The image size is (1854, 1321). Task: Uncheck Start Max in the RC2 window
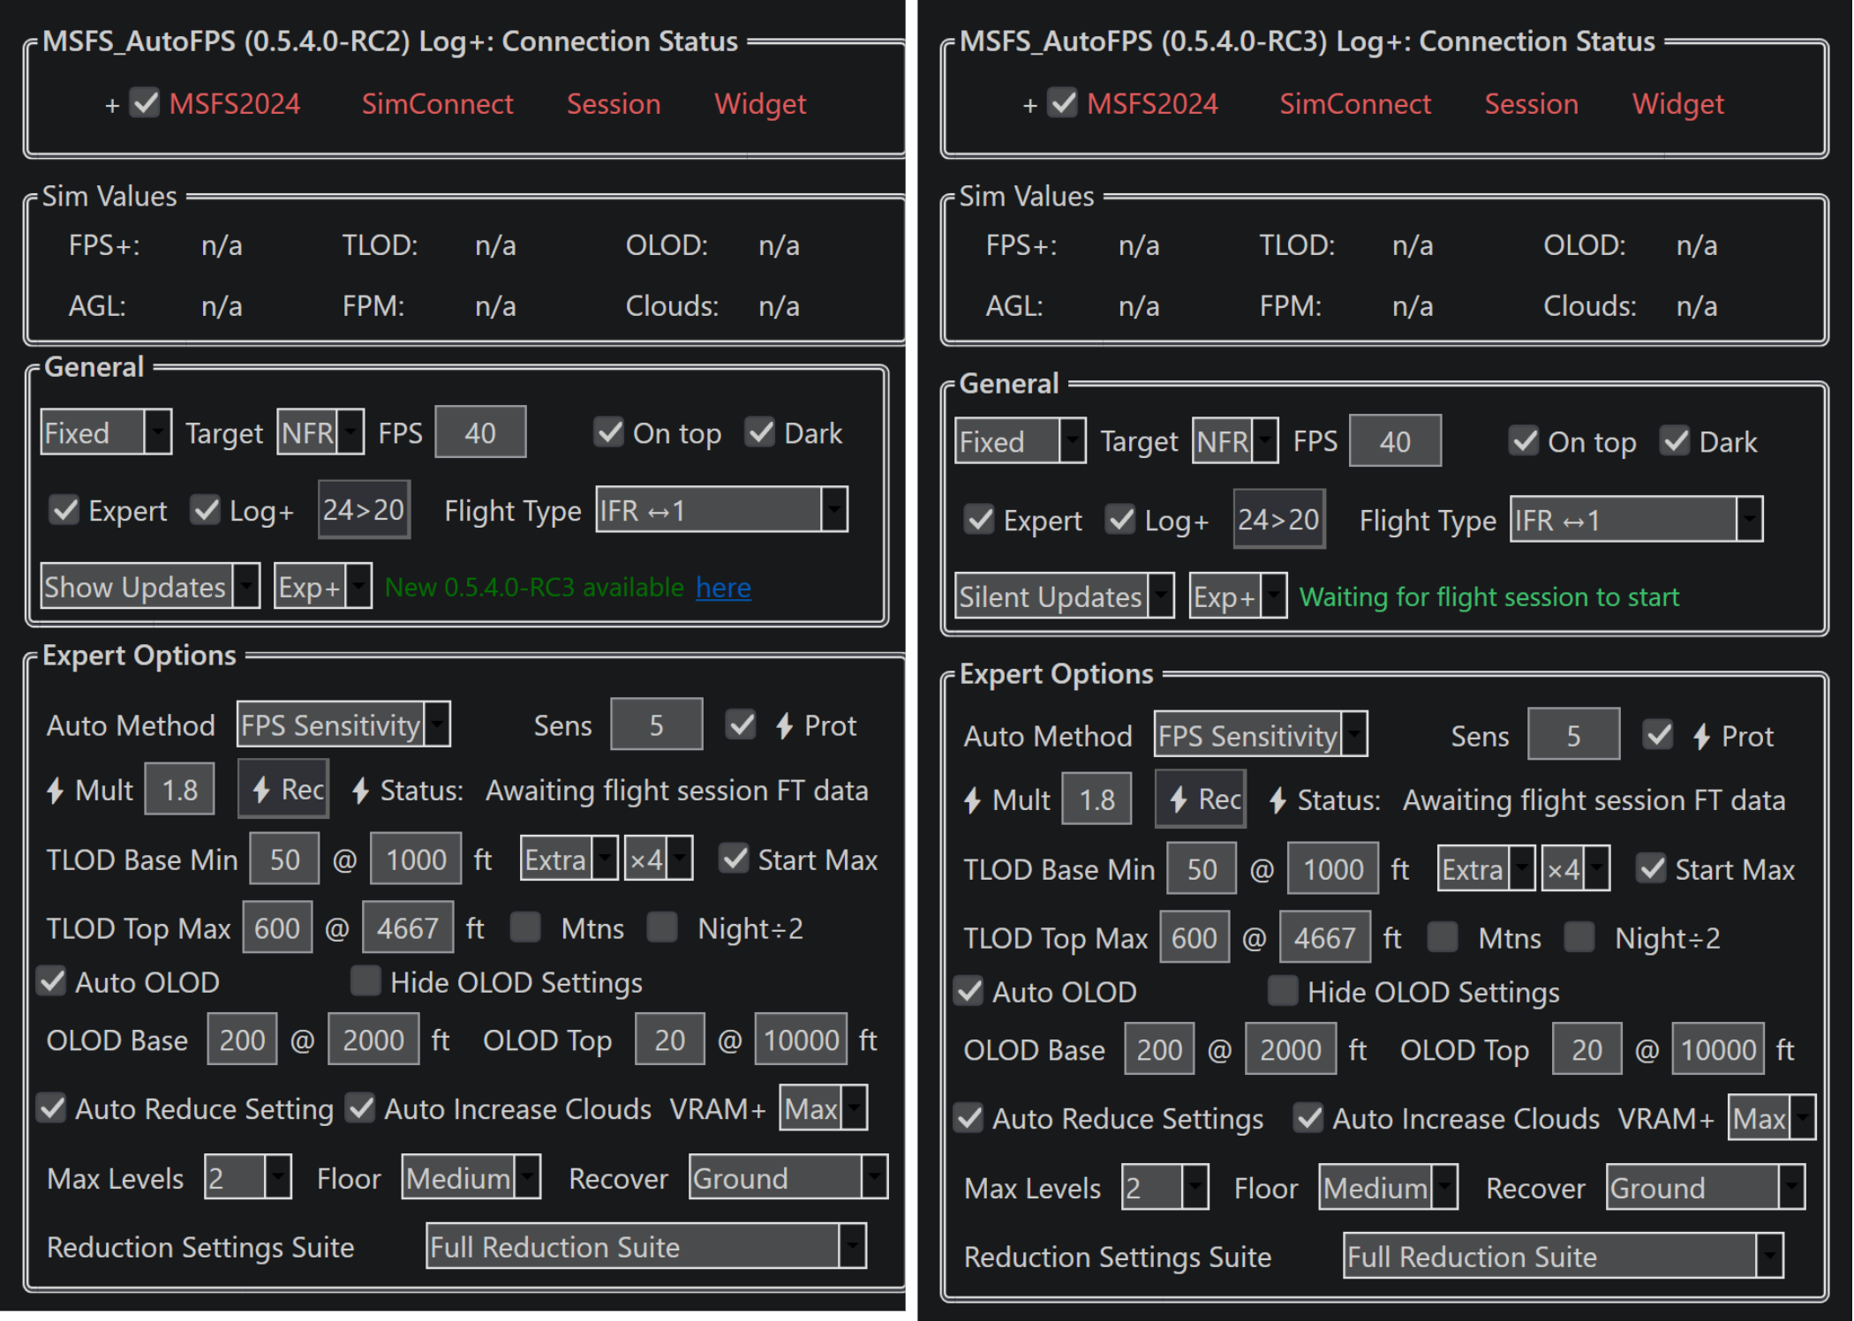[x=734, y=859]
